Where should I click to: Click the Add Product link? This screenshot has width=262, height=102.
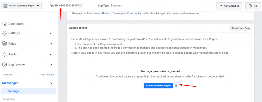click(x=47, y=75)
